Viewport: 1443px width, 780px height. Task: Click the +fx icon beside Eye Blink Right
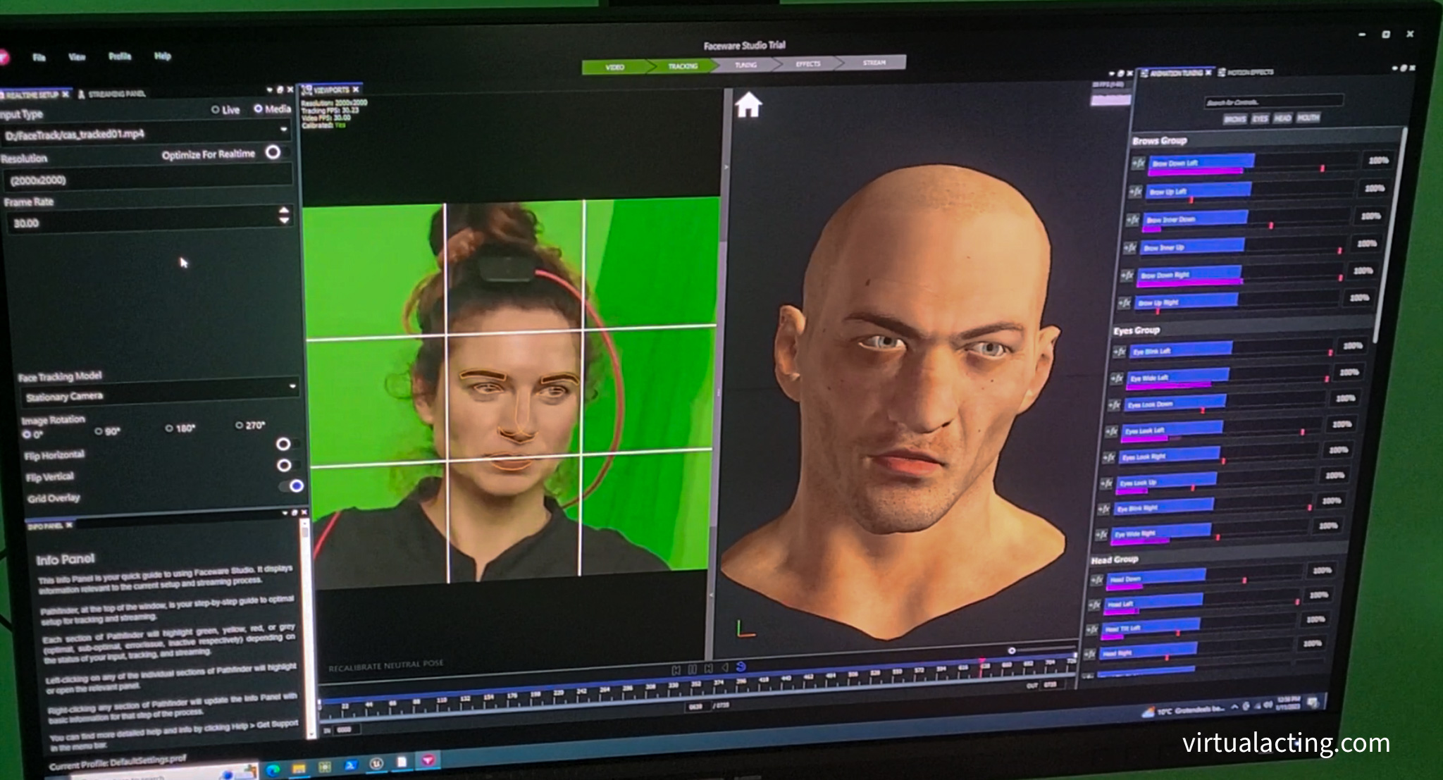click(1103, 509)
